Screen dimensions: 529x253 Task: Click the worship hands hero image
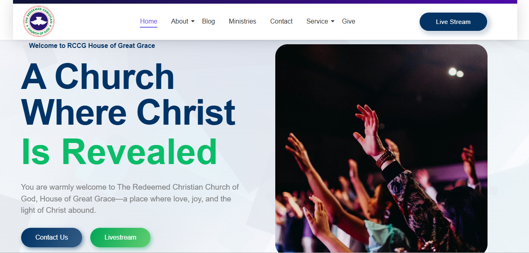tap(381, 149)
